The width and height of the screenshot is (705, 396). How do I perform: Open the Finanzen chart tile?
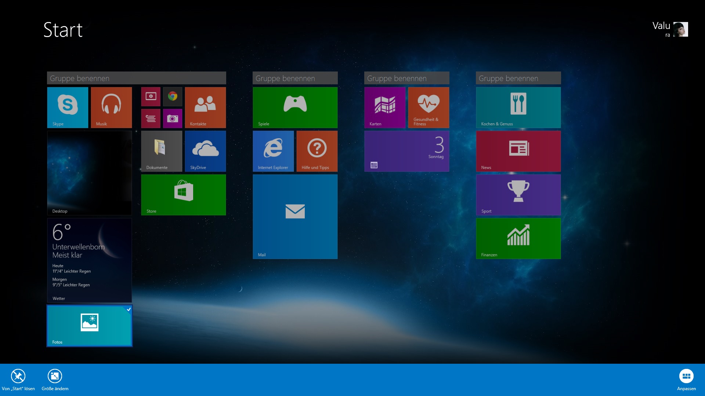518,238
